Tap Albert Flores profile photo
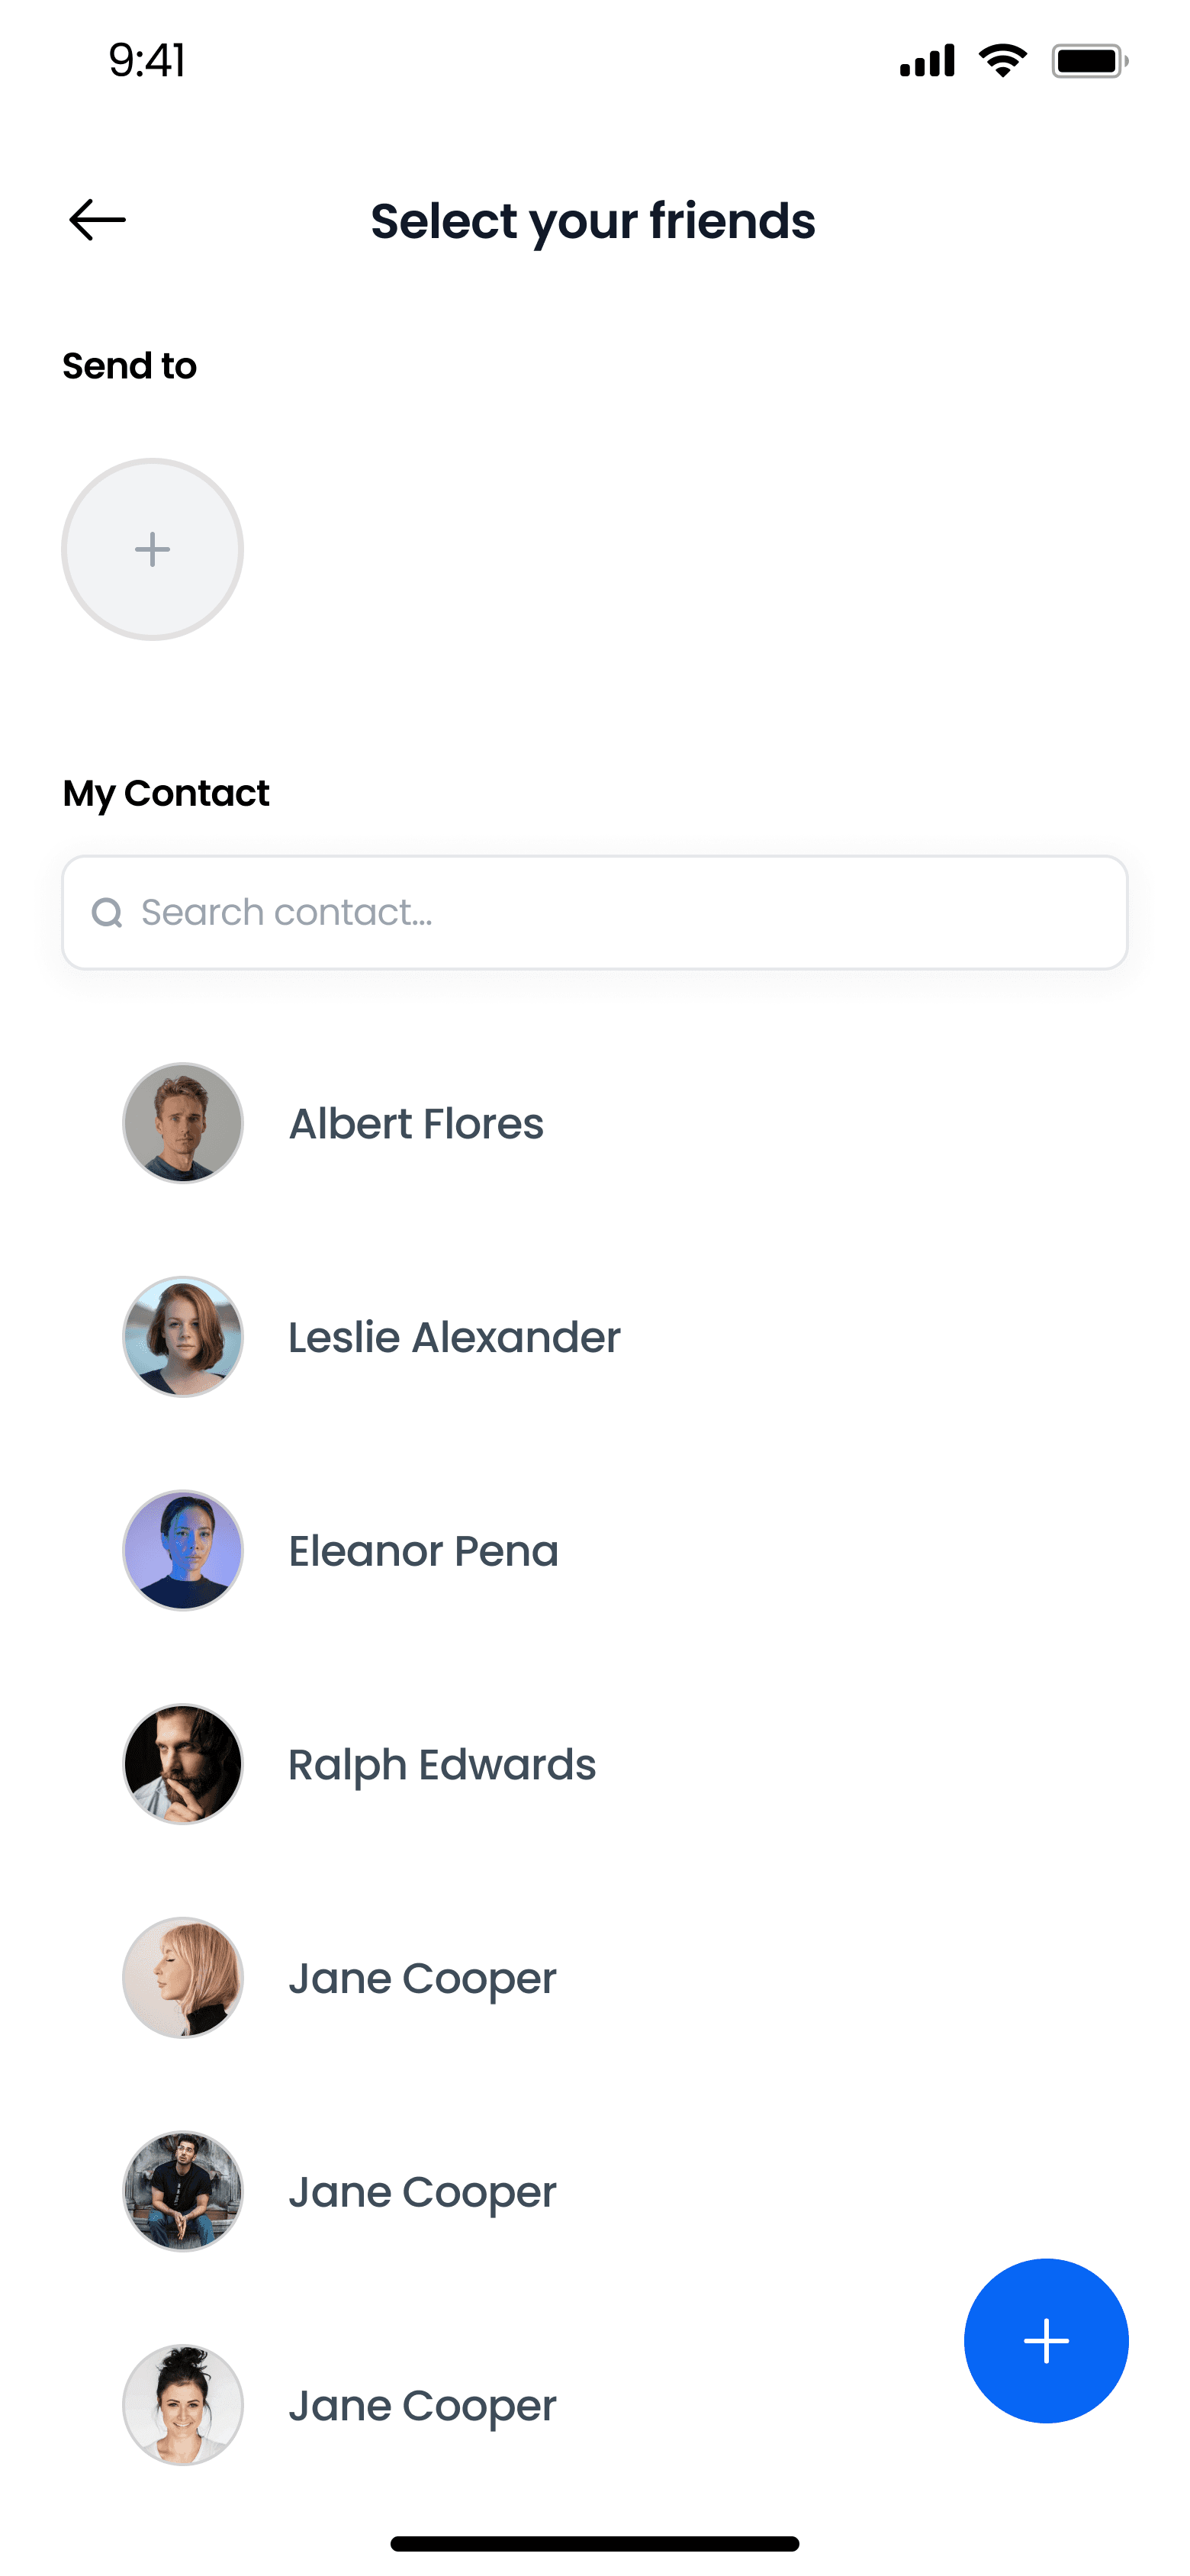 [x=183, y=1123]
